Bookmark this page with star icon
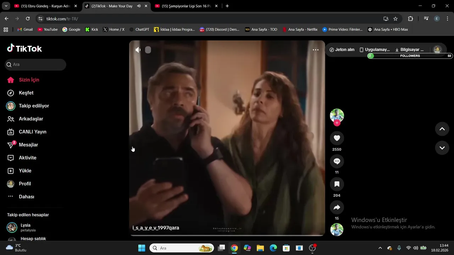 coord(395,19)
